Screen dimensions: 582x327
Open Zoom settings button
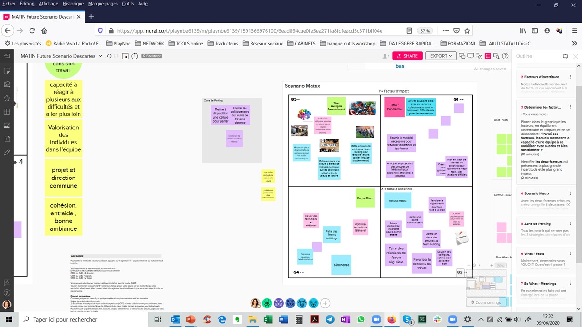tap(486, 302)
